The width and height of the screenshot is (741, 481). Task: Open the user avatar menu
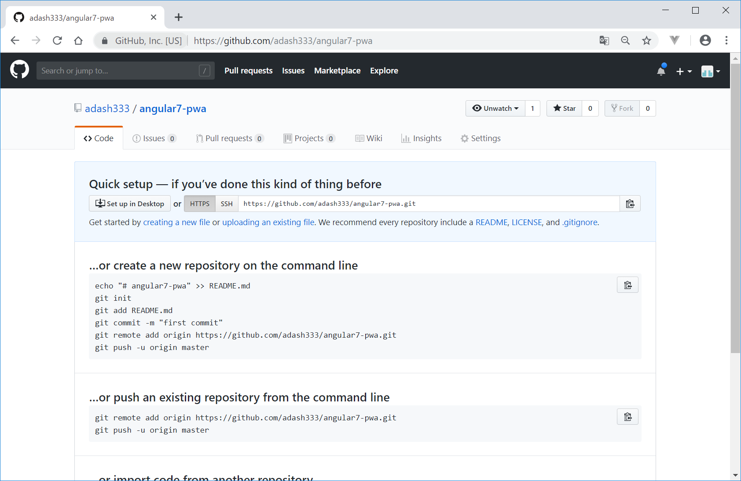pos(710,71)
